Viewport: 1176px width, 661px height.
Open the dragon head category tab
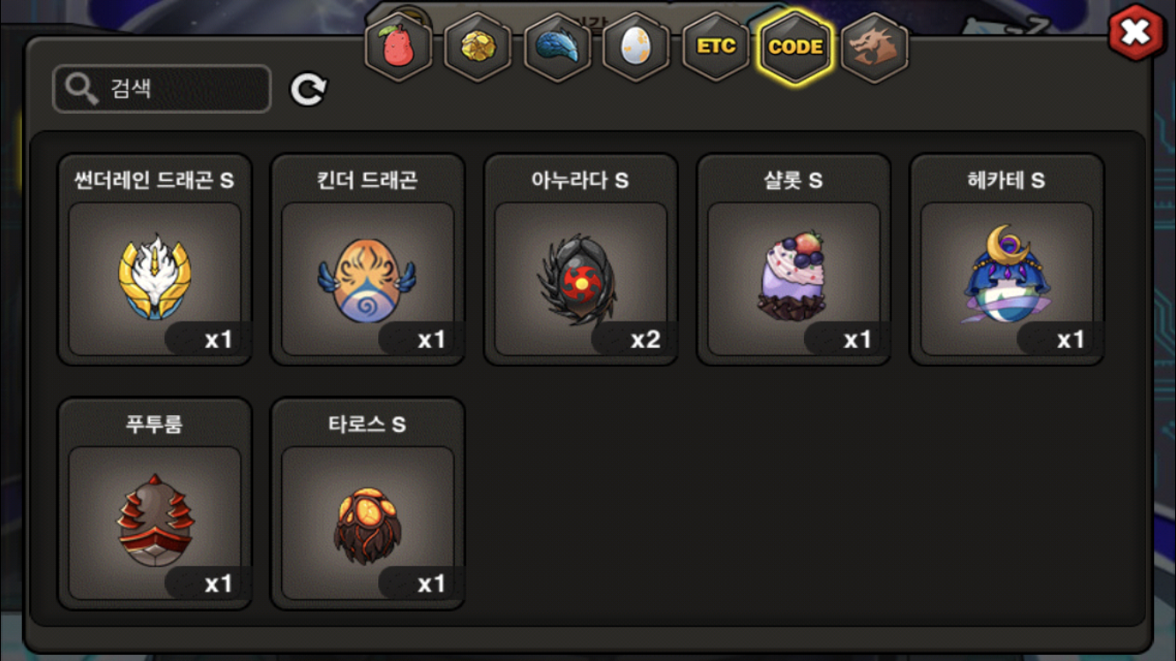tap(874, 47)
